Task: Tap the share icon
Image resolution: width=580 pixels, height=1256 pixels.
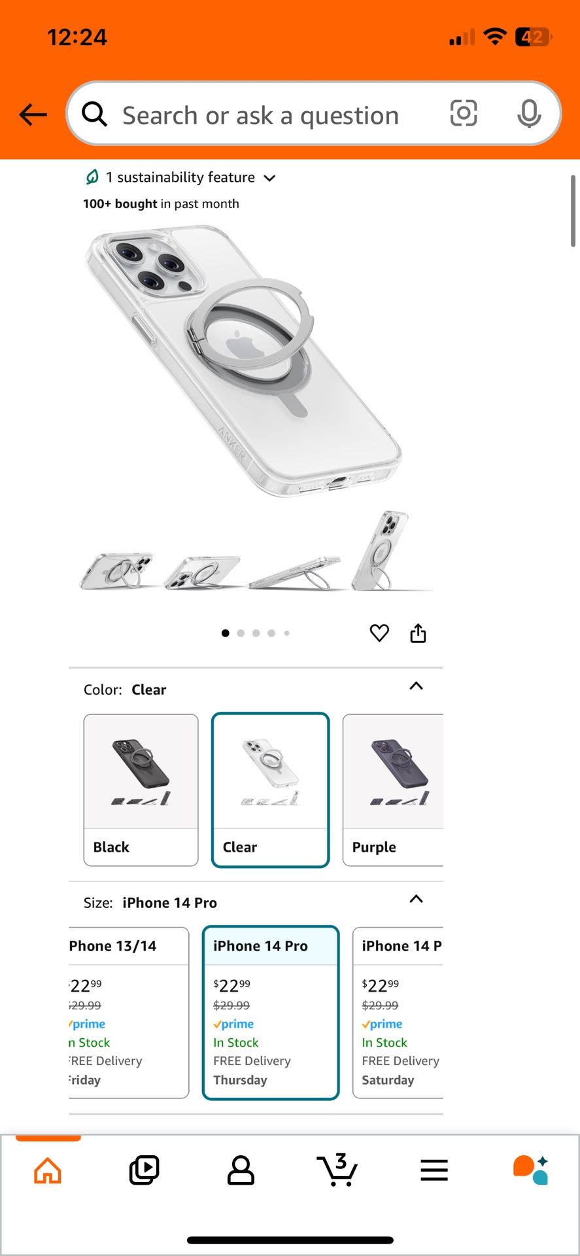Action: [x=418, y=633]
